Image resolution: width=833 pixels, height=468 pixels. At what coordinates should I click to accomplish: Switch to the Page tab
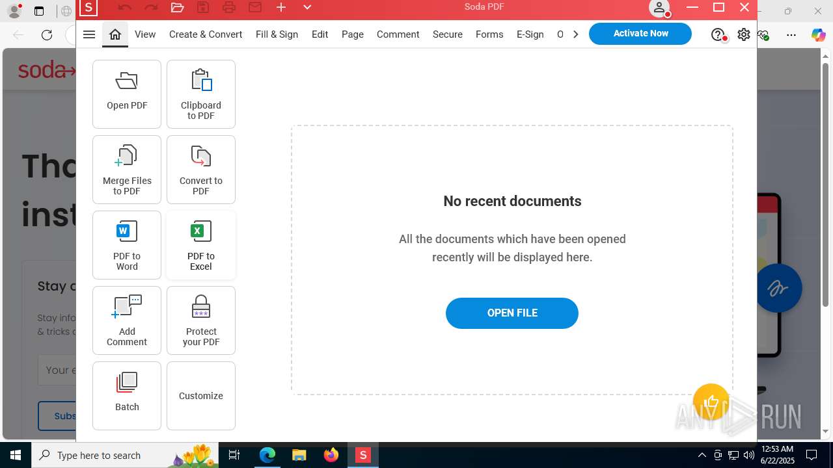point(353,34)
